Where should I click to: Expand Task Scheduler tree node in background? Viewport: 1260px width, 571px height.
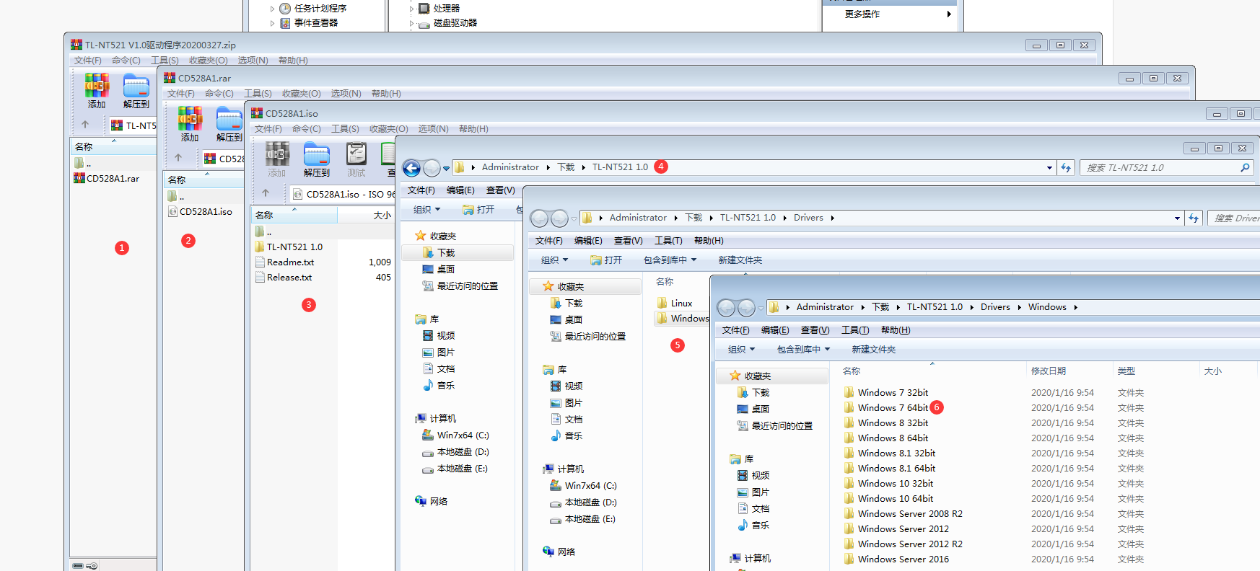click(x=272, y=9)
